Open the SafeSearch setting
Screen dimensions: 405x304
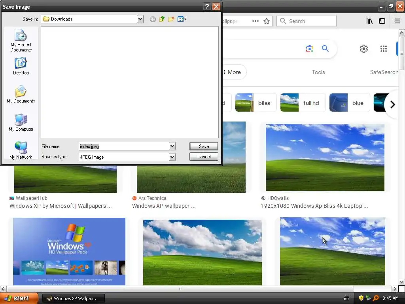384,72
